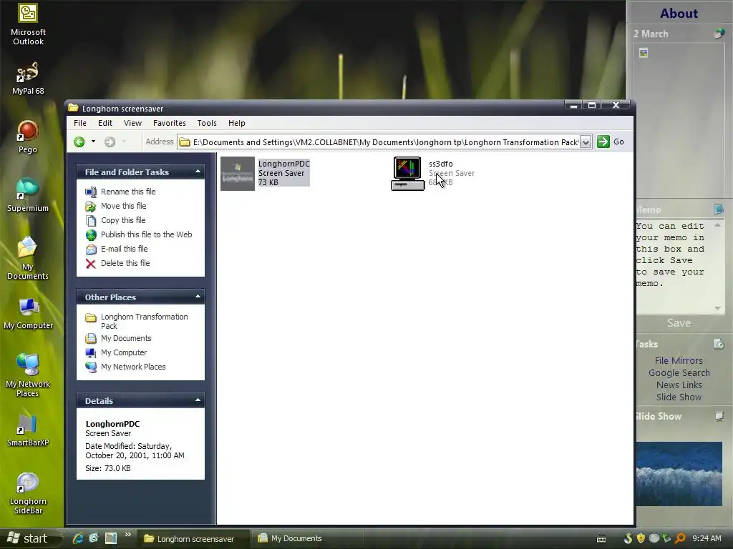Open the Tools menu
The image size is (733, 549).
[207, 123]
